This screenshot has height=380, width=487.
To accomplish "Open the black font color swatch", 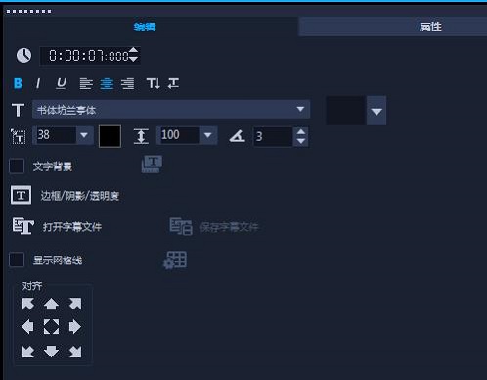I will point(110,136).
